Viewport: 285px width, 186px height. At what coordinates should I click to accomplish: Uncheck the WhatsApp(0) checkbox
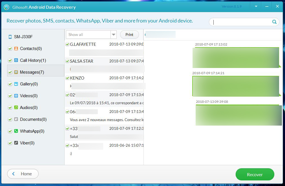coord(10,131)
